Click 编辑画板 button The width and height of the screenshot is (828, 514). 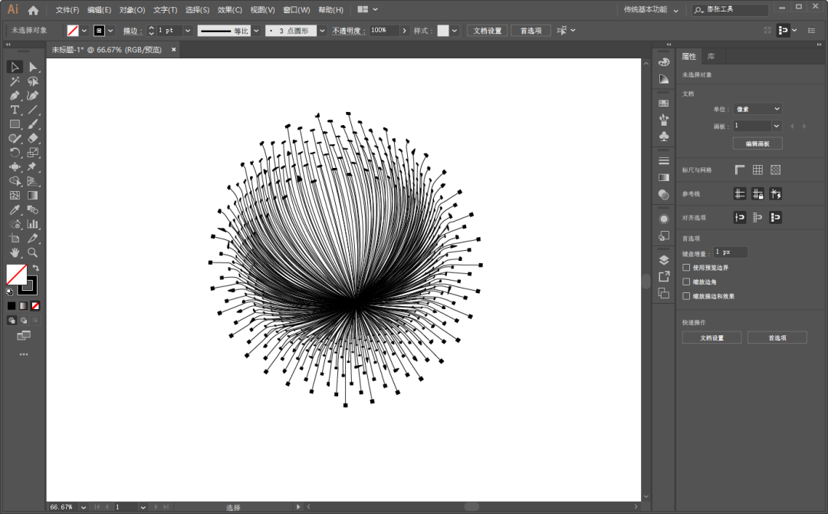click(757, 143)
